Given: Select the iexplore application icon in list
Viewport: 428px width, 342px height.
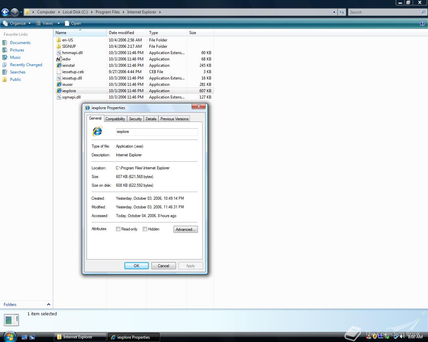Looking at the screenshot, I should click(x=59, y=91).
